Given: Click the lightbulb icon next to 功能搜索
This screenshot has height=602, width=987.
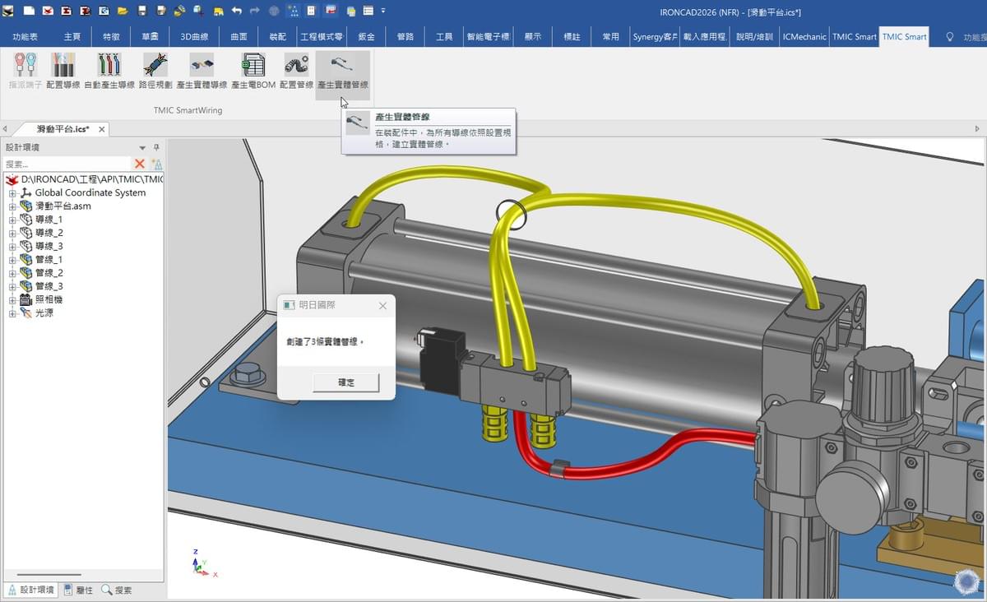Looking at the screenshot, I should (950, 37).
